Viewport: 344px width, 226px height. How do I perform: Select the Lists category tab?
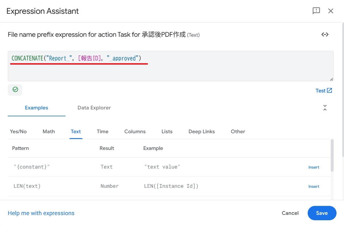(x=167, y=132)
